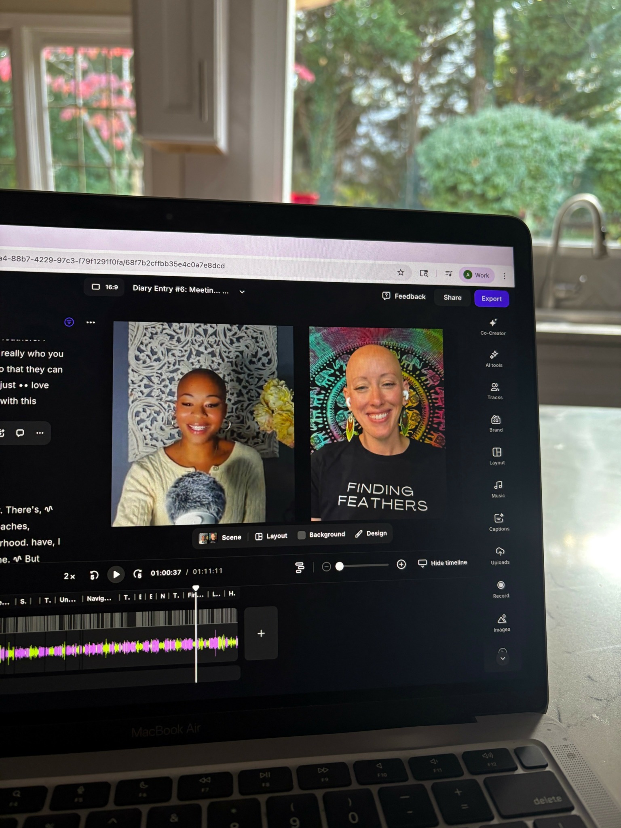Add a new scene with plus button

click(x=261, y=634)
